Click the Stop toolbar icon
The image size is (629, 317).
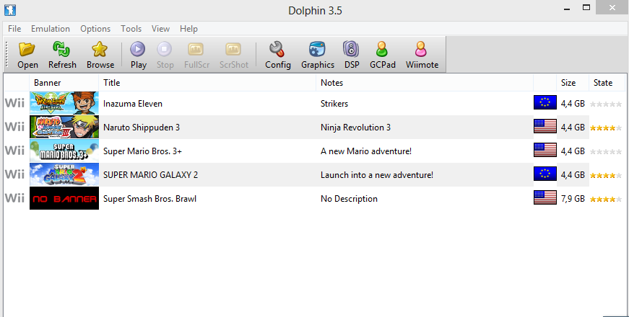point(165,50)
